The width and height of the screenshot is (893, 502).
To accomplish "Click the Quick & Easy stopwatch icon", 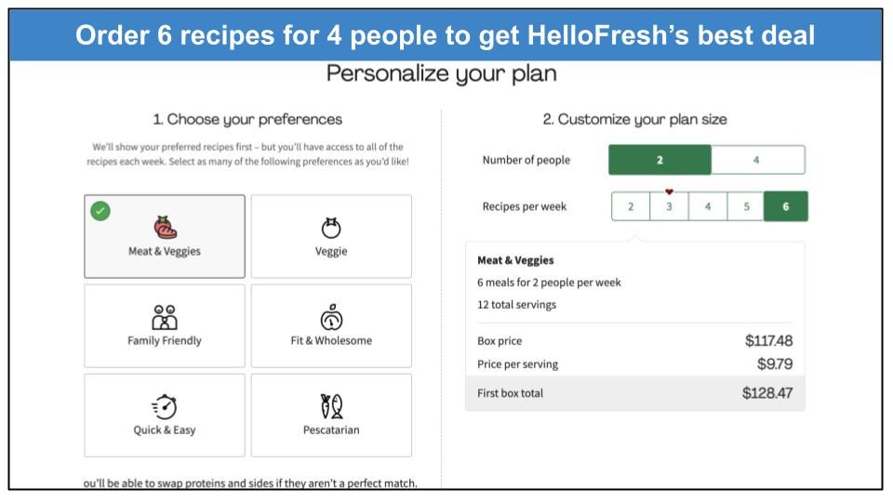I will pyautogui.click(x=165, y=406).
